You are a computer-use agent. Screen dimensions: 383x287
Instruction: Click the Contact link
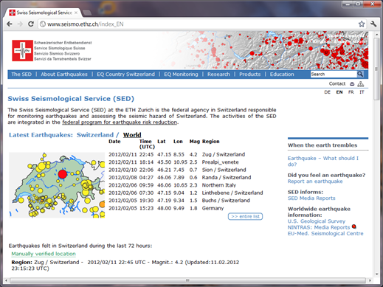click(337, 84)
